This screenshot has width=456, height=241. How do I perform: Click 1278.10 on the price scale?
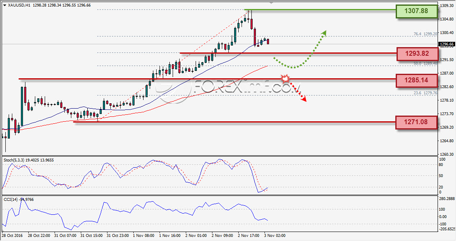447,100
